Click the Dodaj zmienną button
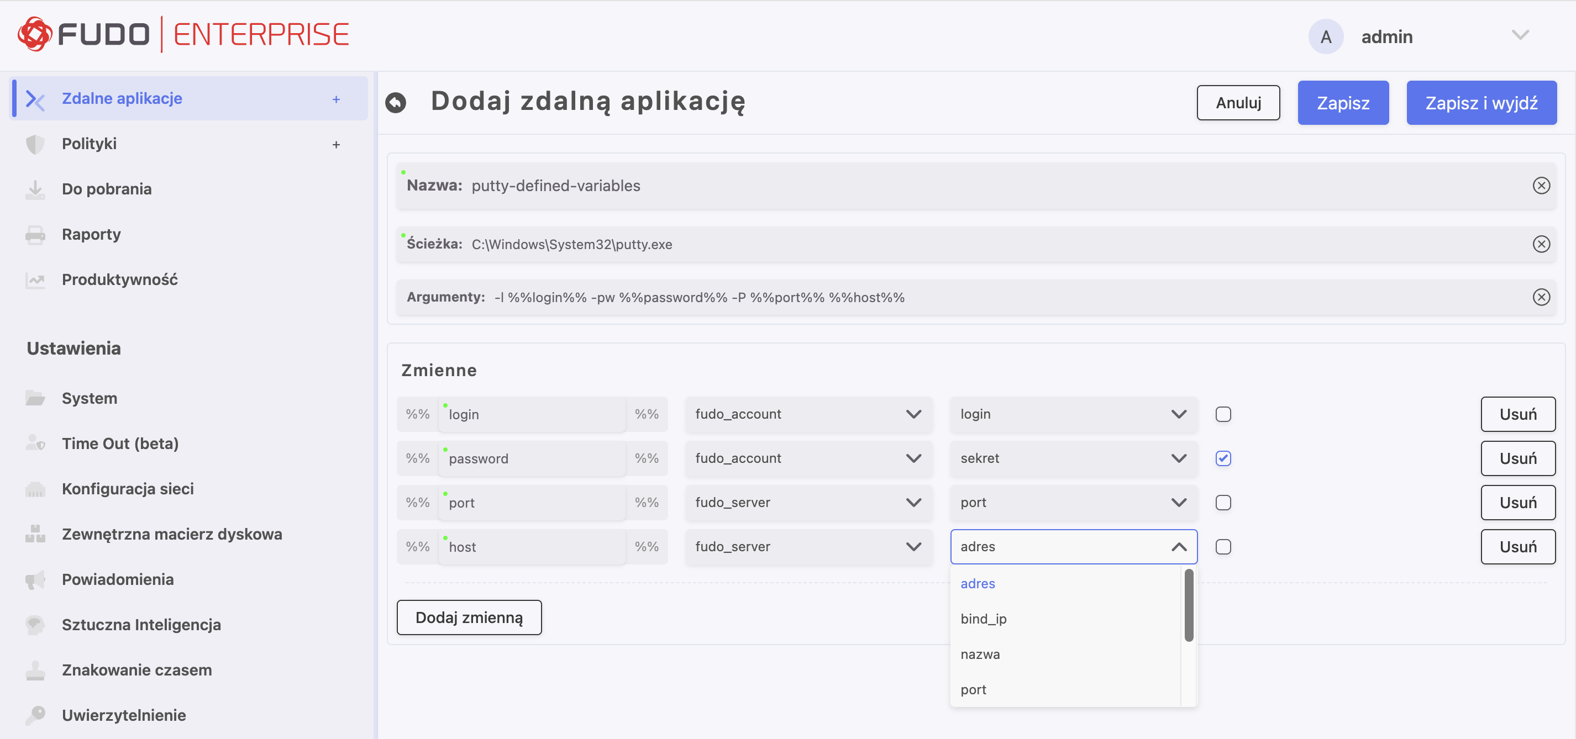 [469, 617]
